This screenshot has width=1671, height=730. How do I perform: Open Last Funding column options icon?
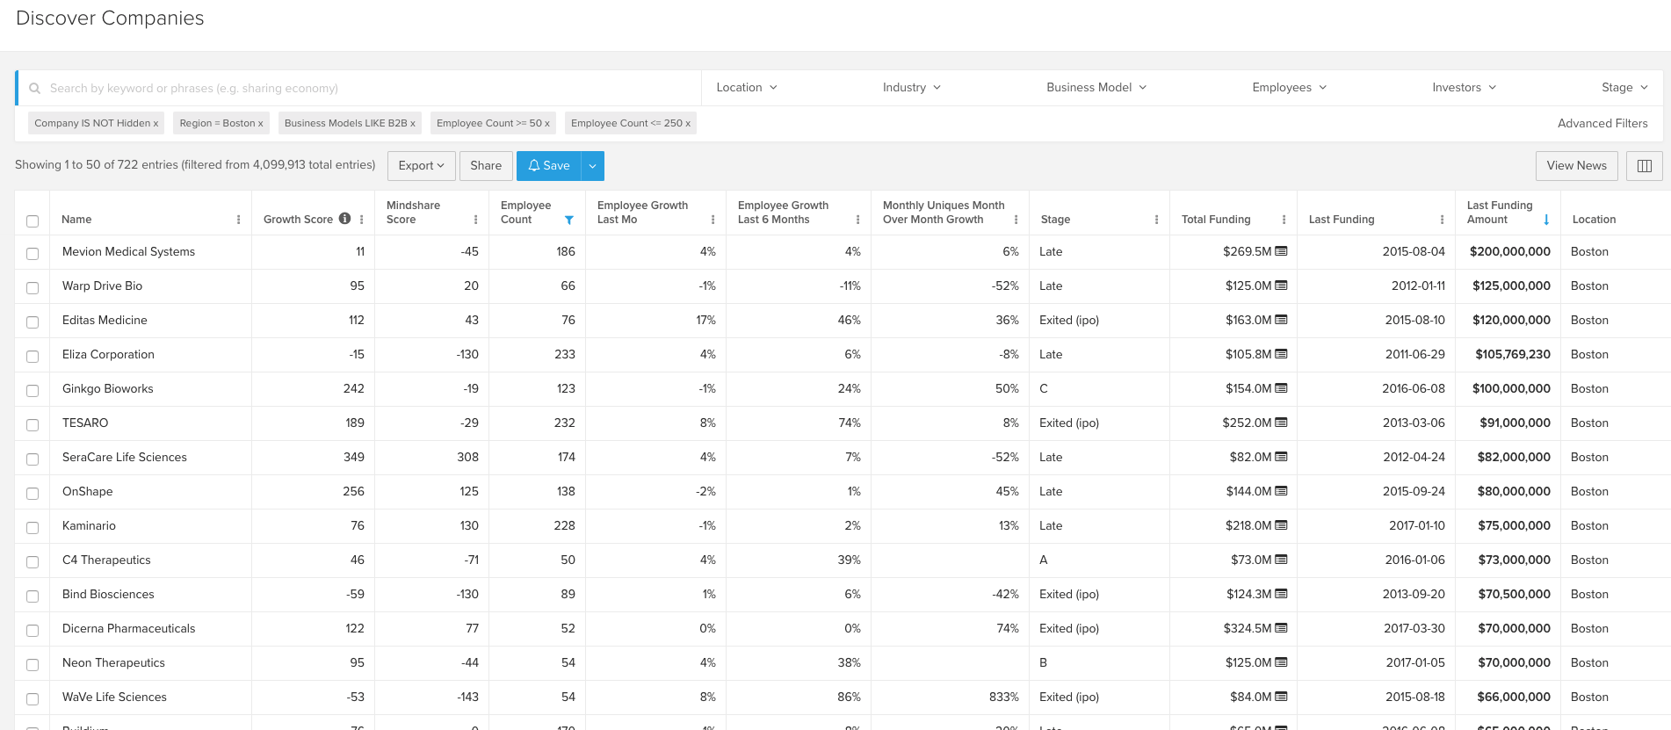coord(1442,220)
